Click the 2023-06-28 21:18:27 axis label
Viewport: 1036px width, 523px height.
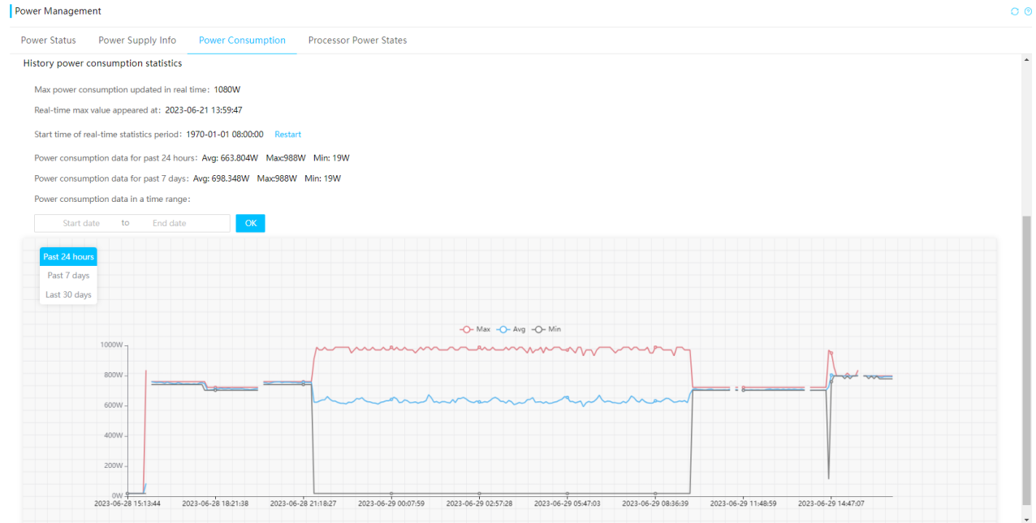point(304,504)
